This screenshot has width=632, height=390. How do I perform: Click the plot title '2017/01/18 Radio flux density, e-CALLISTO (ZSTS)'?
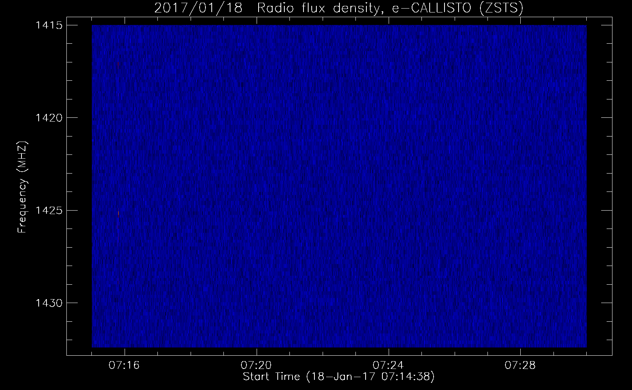338,8
